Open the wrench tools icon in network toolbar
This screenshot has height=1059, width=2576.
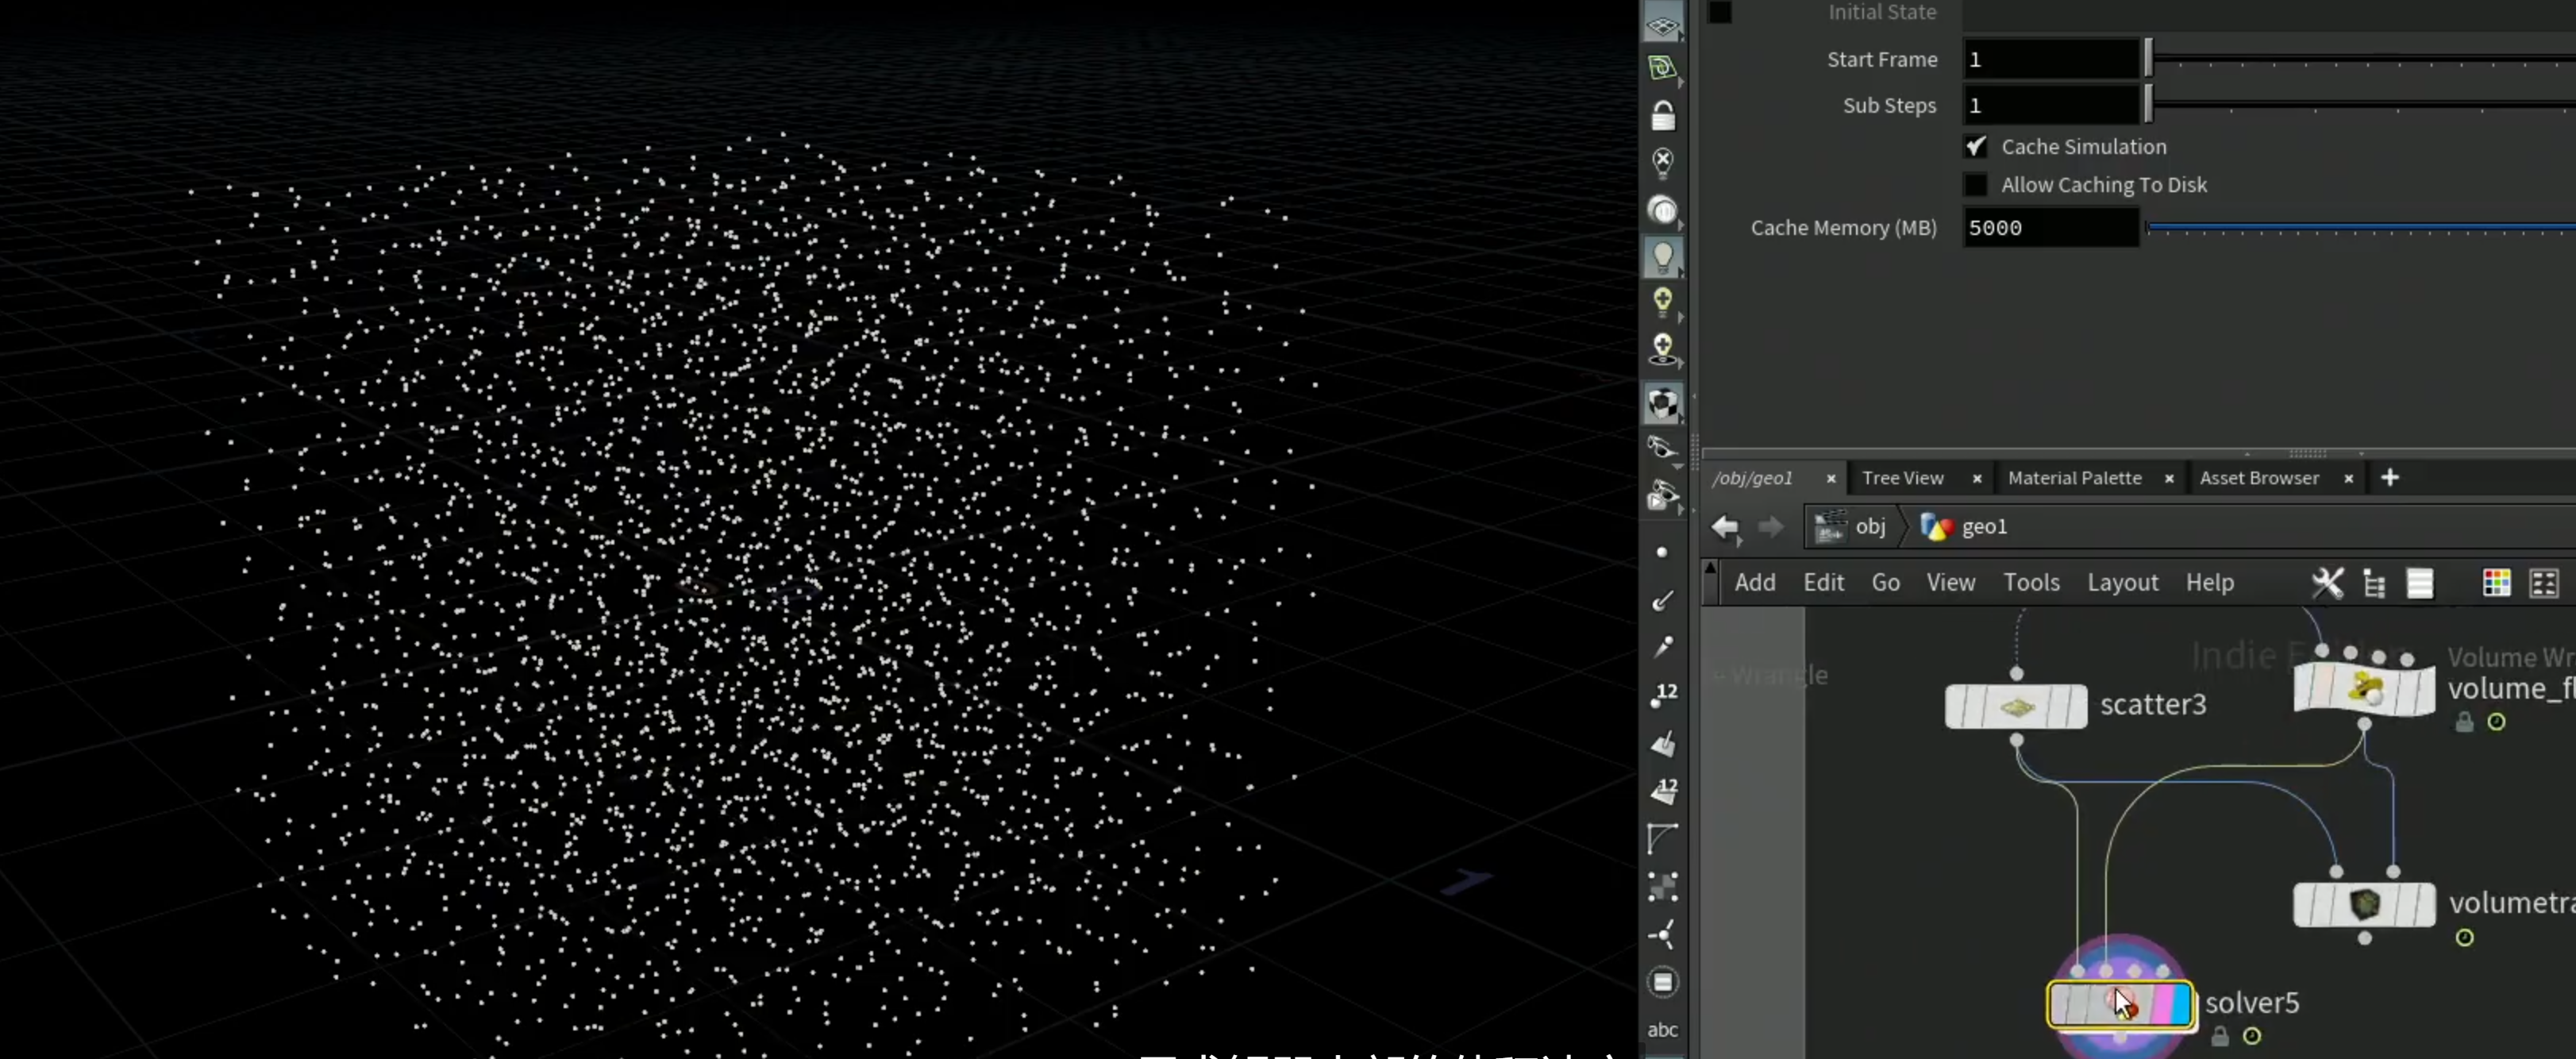(2327, 583)
